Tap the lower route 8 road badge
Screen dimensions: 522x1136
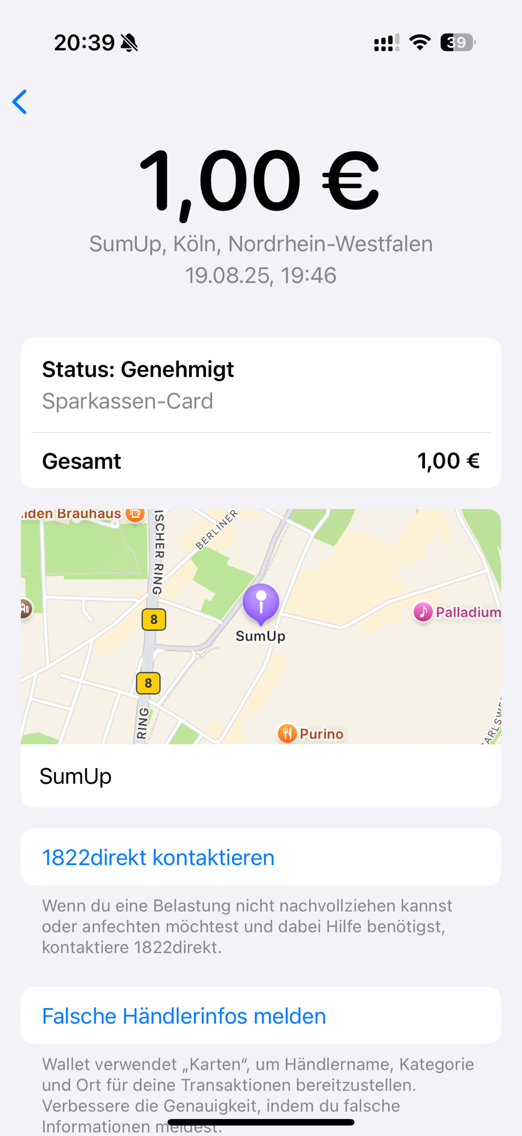point(148,683)
